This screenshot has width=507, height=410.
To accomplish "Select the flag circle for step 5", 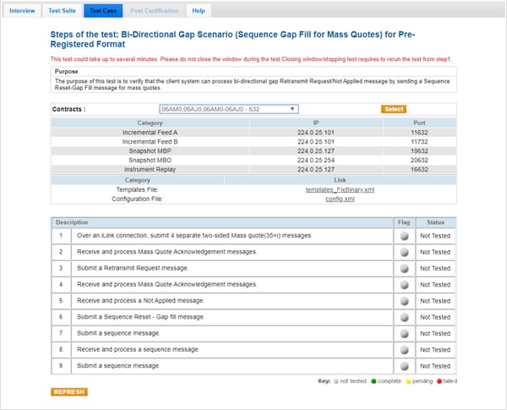I will [x=403, y=301].
